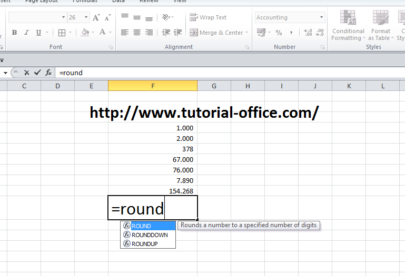405x276 pixels.
Task: Open fill color dropdown arrow
Action: tap(93, 33)
